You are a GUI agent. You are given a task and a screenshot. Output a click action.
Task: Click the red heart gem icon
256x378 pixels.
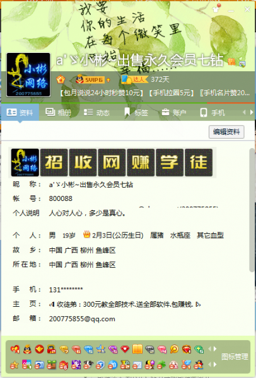coord(125,349)
